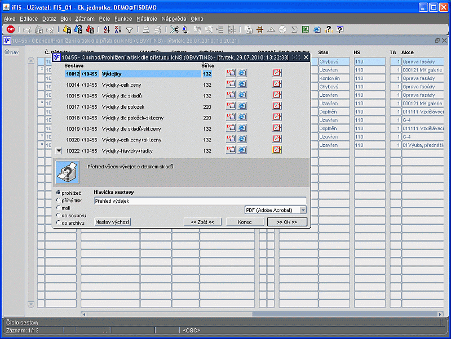Click the Blok menu

coord(65,19)
